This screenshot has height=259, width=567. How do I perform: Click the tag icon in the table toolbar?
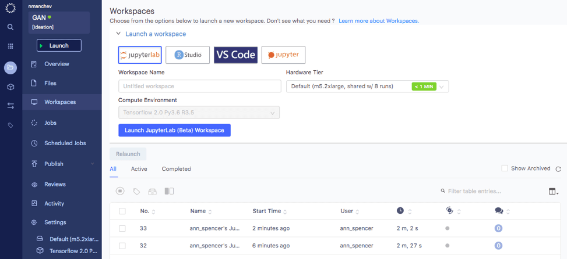(136, 191)
